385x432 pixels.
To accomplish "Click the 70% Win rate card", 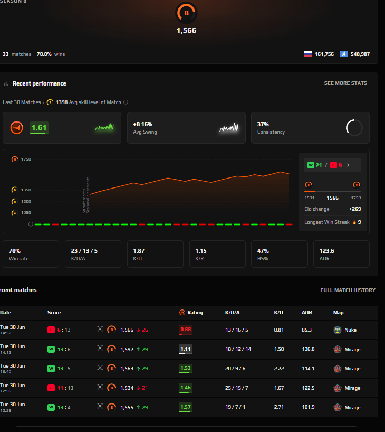I will pos(31,254).
